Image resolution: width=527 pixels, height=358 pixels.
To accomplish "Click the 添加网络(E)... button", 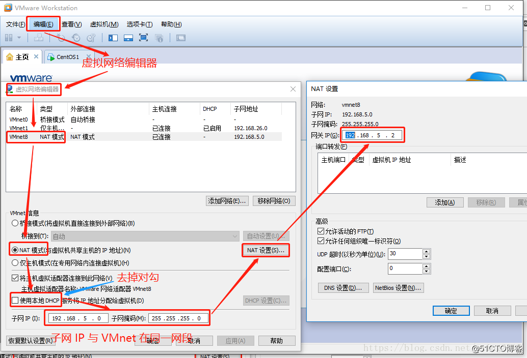I will click(x=227, y=201).
